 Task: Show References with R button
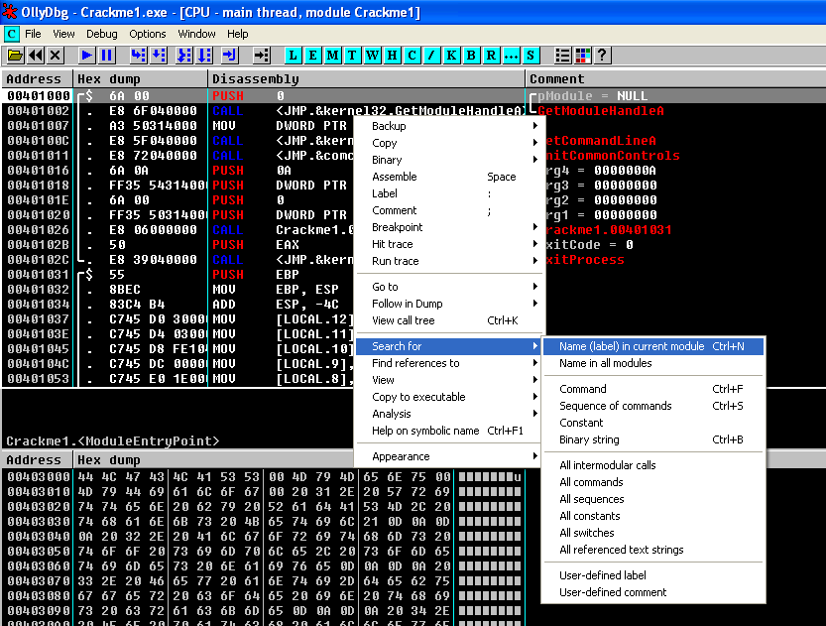tap(491, 56)
